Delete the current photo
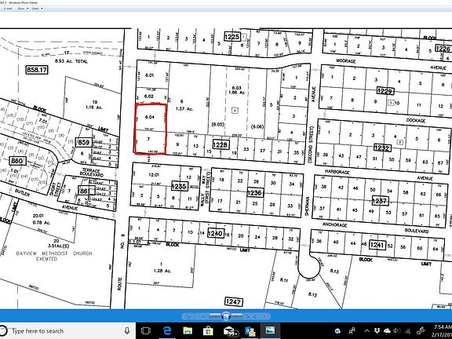 [266, 316]
